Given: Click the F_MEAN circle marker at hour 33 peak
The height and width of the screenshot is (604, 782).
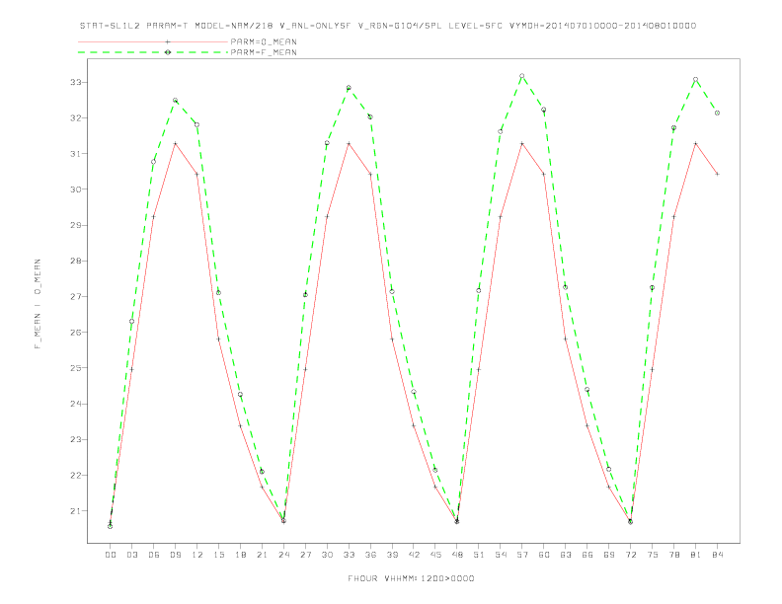Looking at the screenshot, I should coord(349,88).
